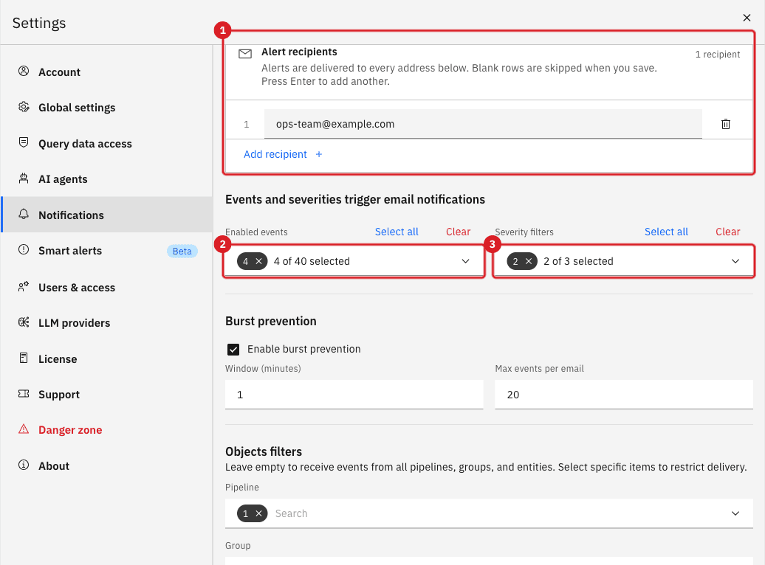The height and width of the screenshot is (565, 765).
Task: Click the LLM providers brain icon
Action: coord(24,322)
